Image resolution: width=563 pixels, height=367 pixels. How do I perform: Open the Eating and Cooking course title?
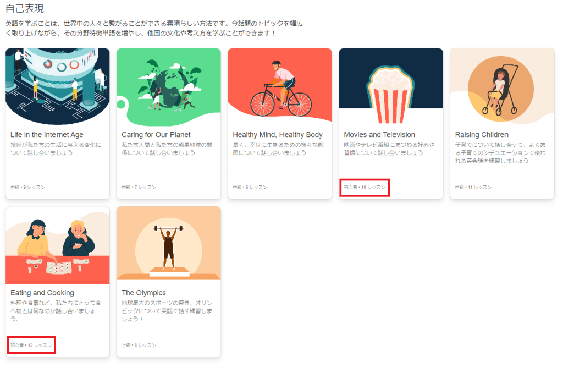[42, 293]
